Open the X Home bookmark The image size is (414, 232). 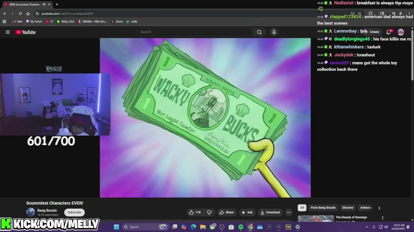117,22
